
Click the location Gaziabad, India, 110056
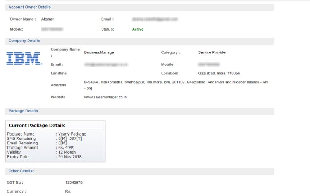(x=219, y=73)
